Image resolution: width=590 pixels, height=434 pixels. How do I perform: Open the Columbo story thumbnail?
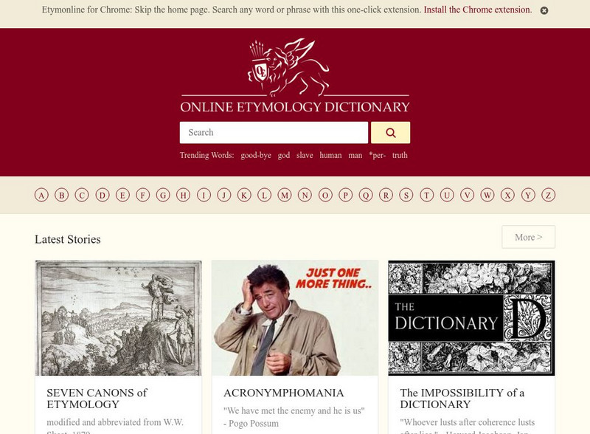point(295,318)
